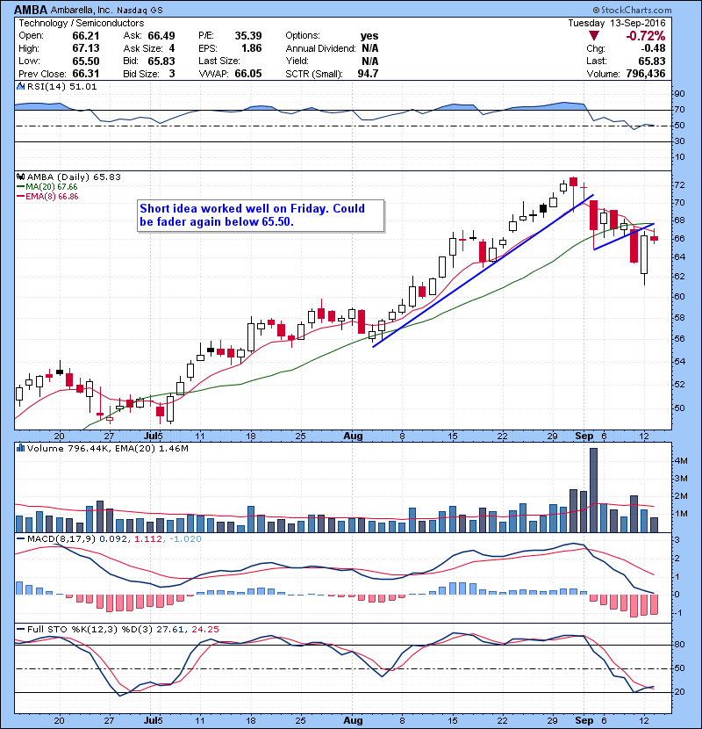Select the red MACD signal value 1.112
The height and width of the screenshot is (729, 702).
[x=148, y=539]
